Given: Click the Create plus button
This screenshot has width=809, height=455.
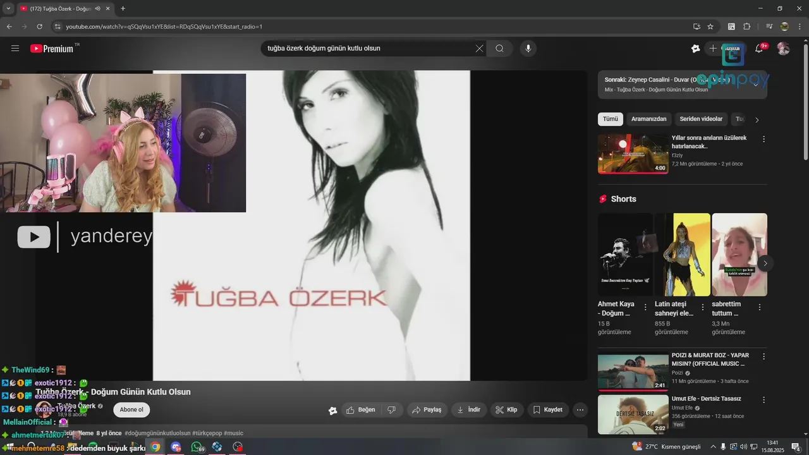Looking at the screenshot, I should [x=724, y=49].
